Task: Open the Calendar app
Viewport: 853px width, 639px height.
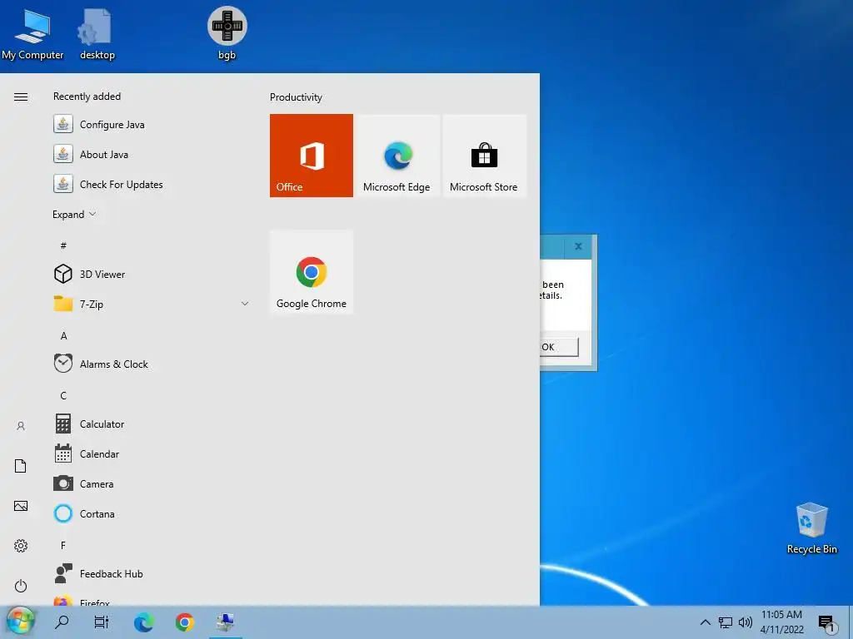Action: 152,453
